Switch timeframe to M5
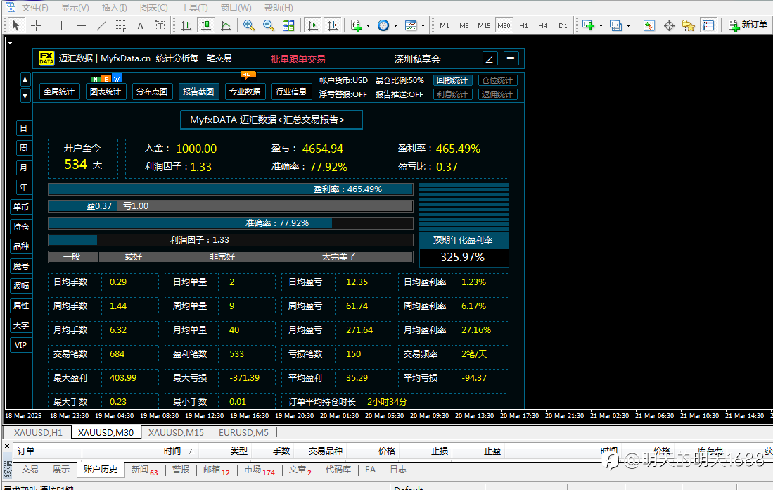The height and width of the screenshot is (490, 773). pos(464,25)
